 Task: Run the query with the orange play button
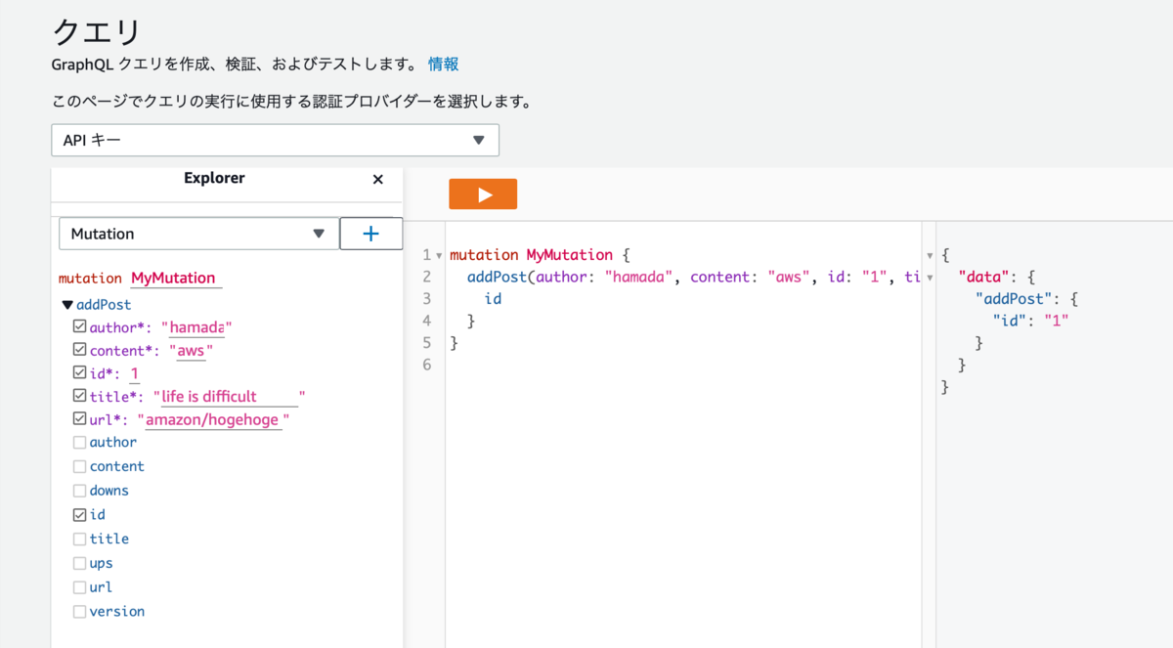483,194
